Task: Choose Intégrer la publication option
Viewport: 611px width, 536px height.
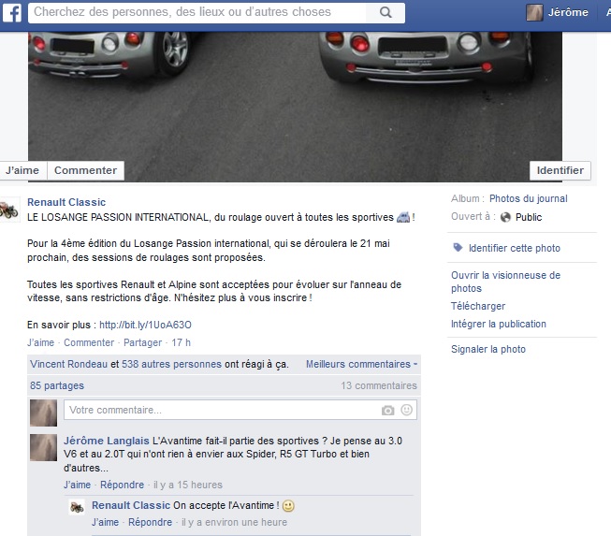Action: pos(498,324)
